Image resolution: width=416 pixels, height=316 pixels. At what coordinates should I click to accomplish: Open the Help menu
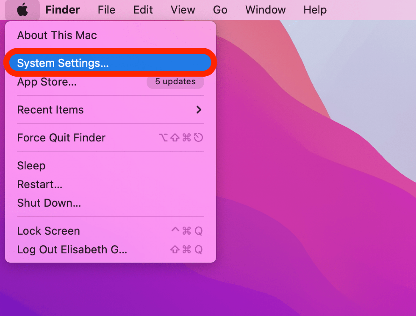(315, 10)
